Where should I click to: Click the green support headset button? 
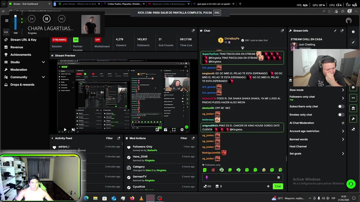tap(351, 184)
